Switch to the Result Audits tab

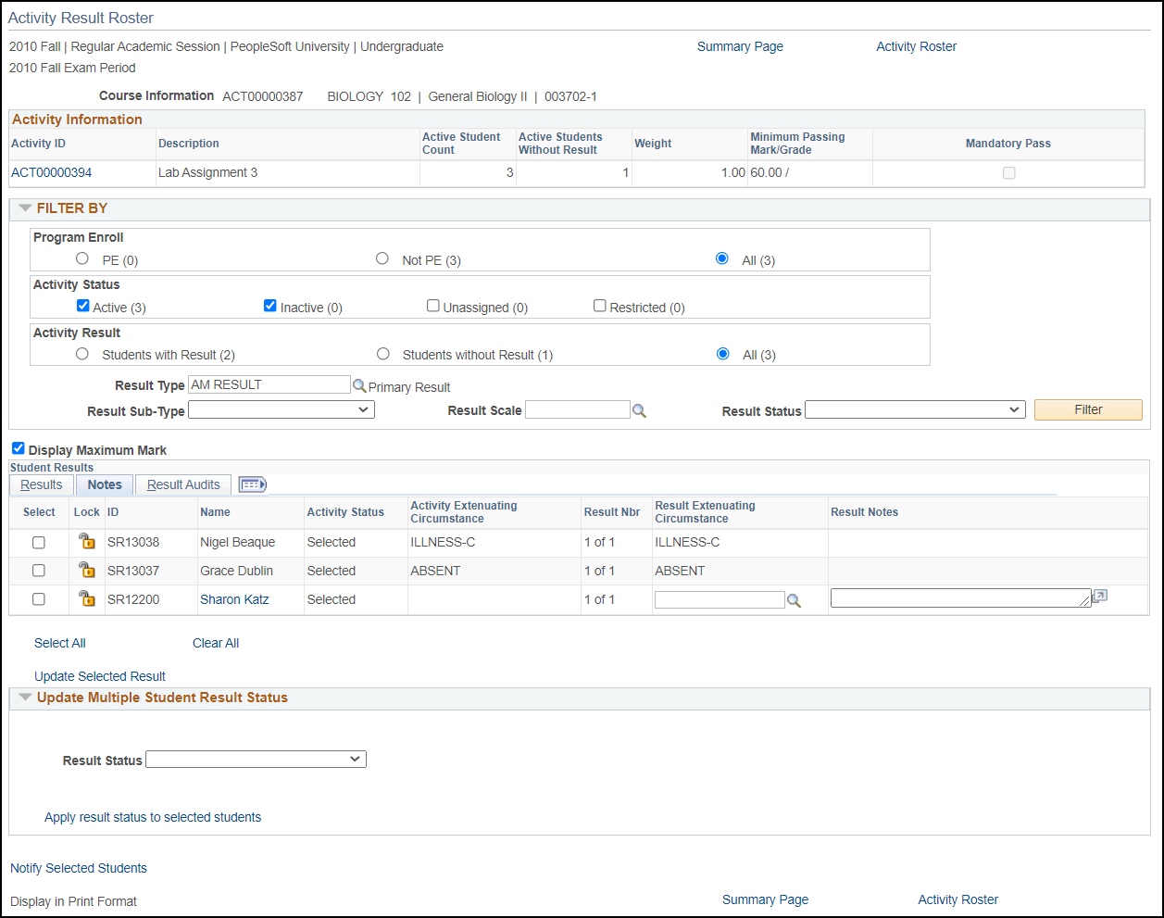[x=182, y=484]
